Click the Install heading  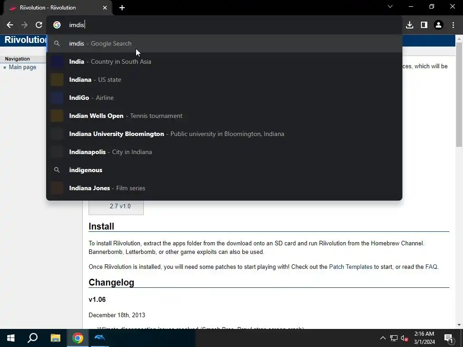click(x=101, y=226)
